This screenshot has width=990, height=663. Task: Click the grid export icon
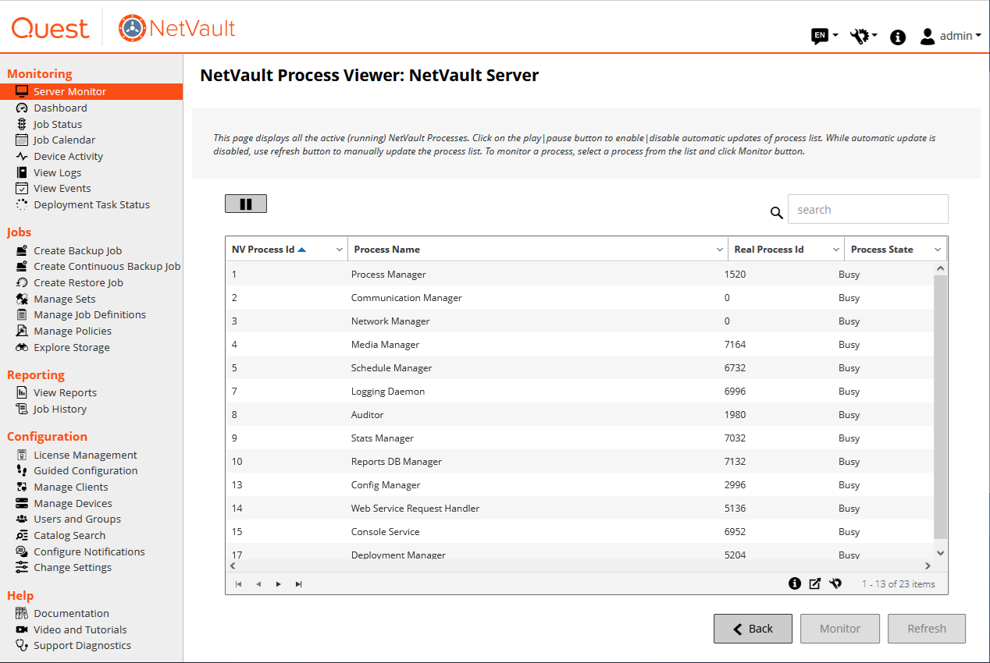(815, 583)
